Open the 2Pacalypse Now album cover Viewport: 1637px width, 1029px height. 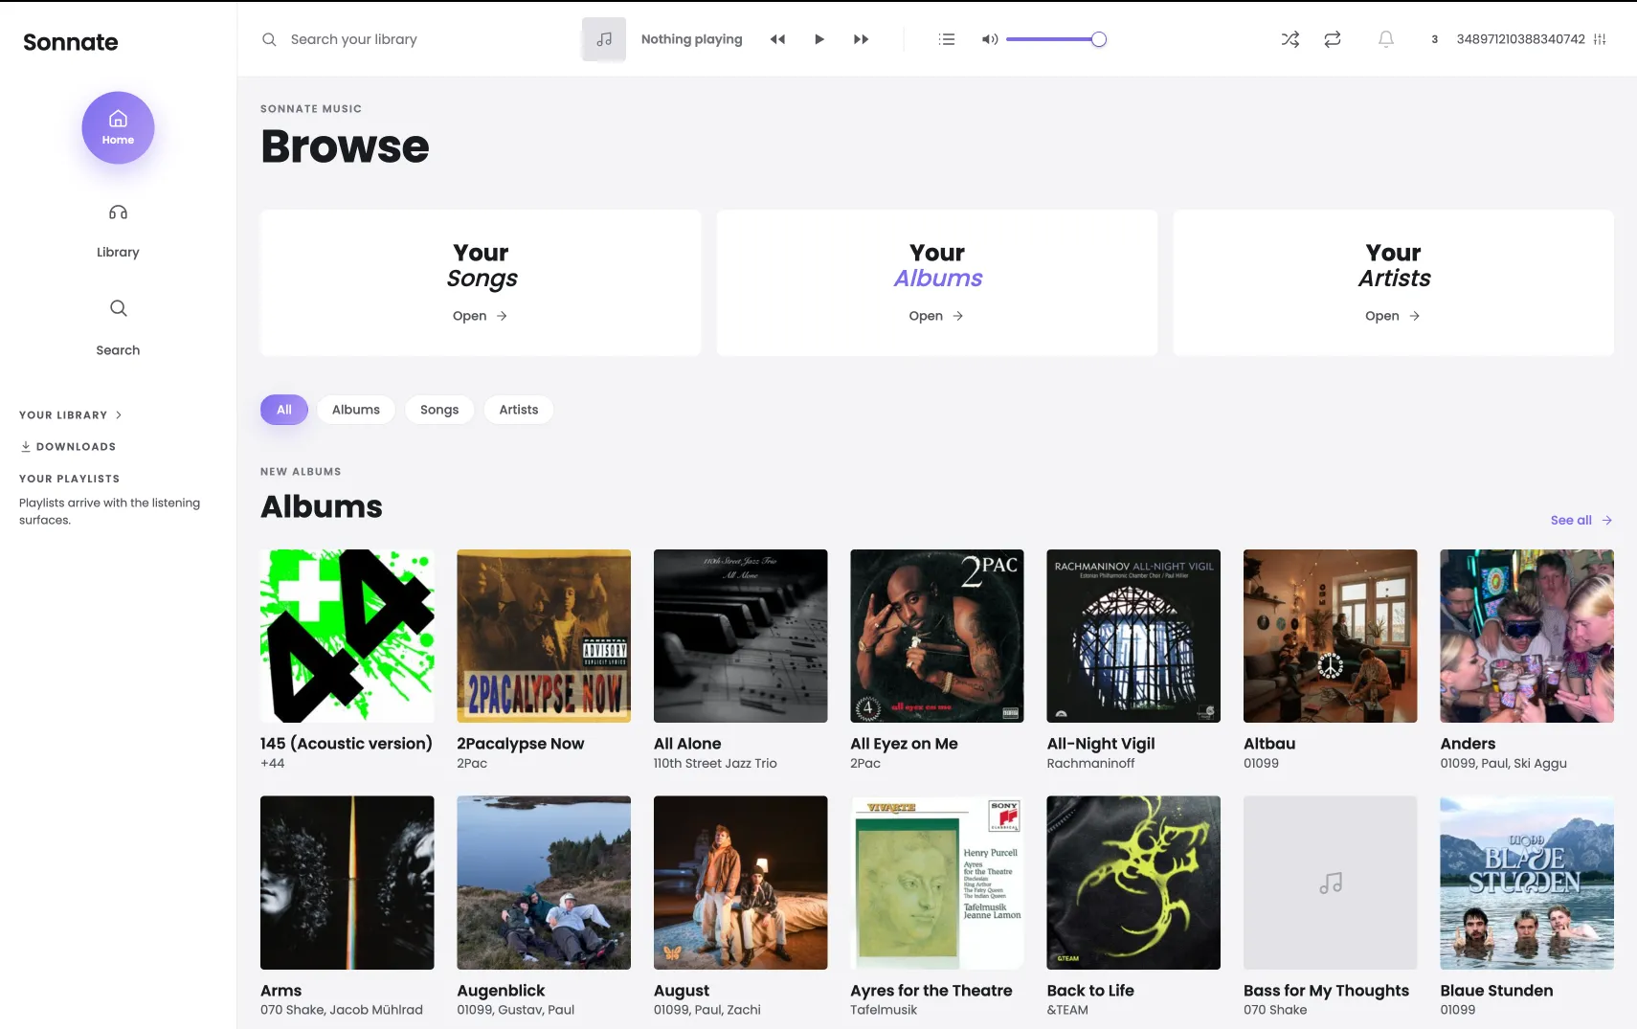coord(544,636)
